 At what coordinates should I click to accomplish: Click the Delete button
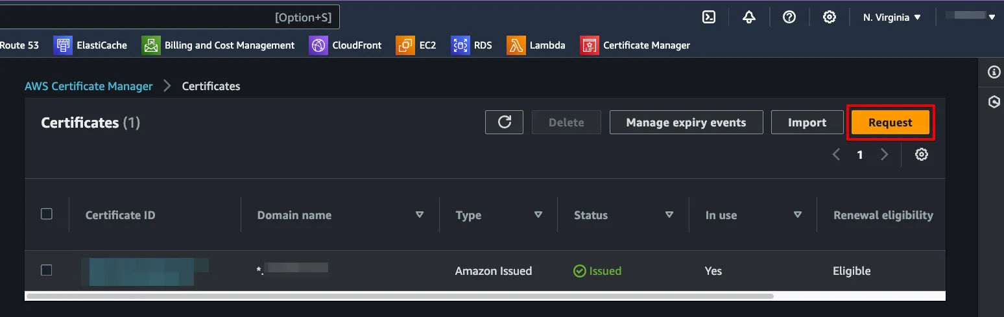pos(566,123)
